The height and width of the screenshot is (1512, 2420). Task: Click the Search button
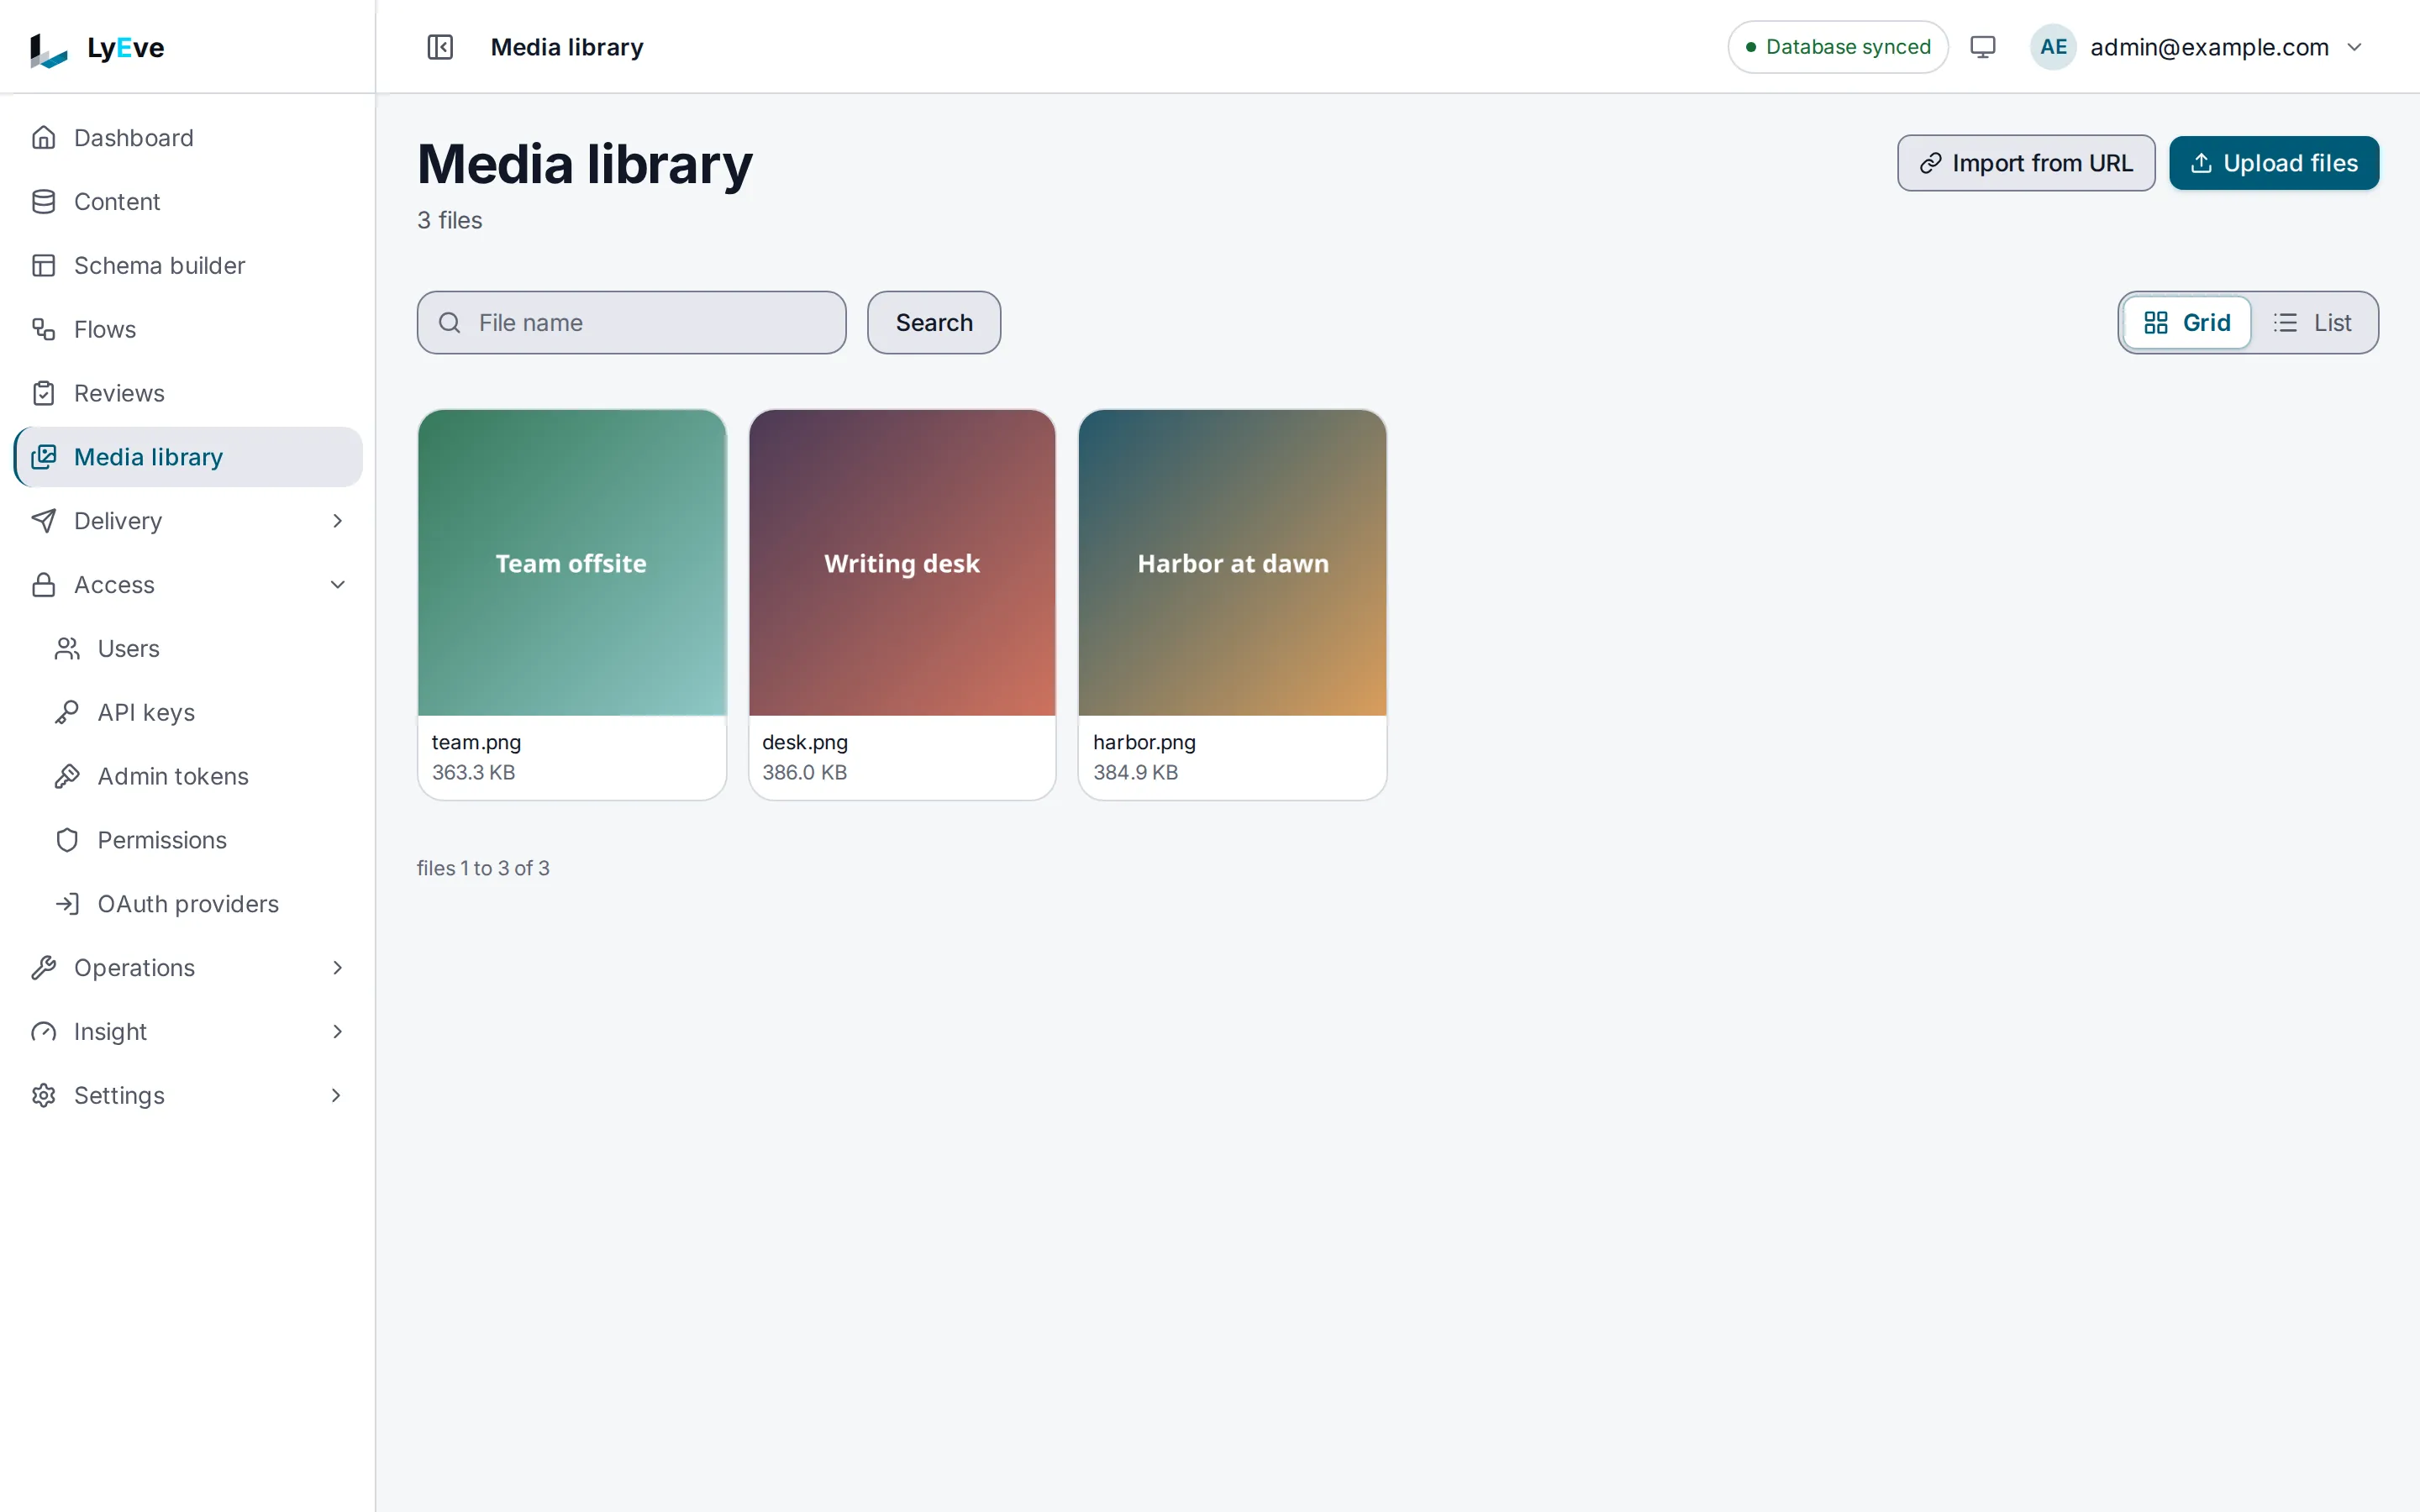(x=934, y=323)
